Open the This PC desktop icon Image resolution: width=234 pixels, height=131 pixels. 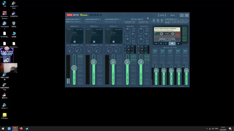[x=14, y=34]
